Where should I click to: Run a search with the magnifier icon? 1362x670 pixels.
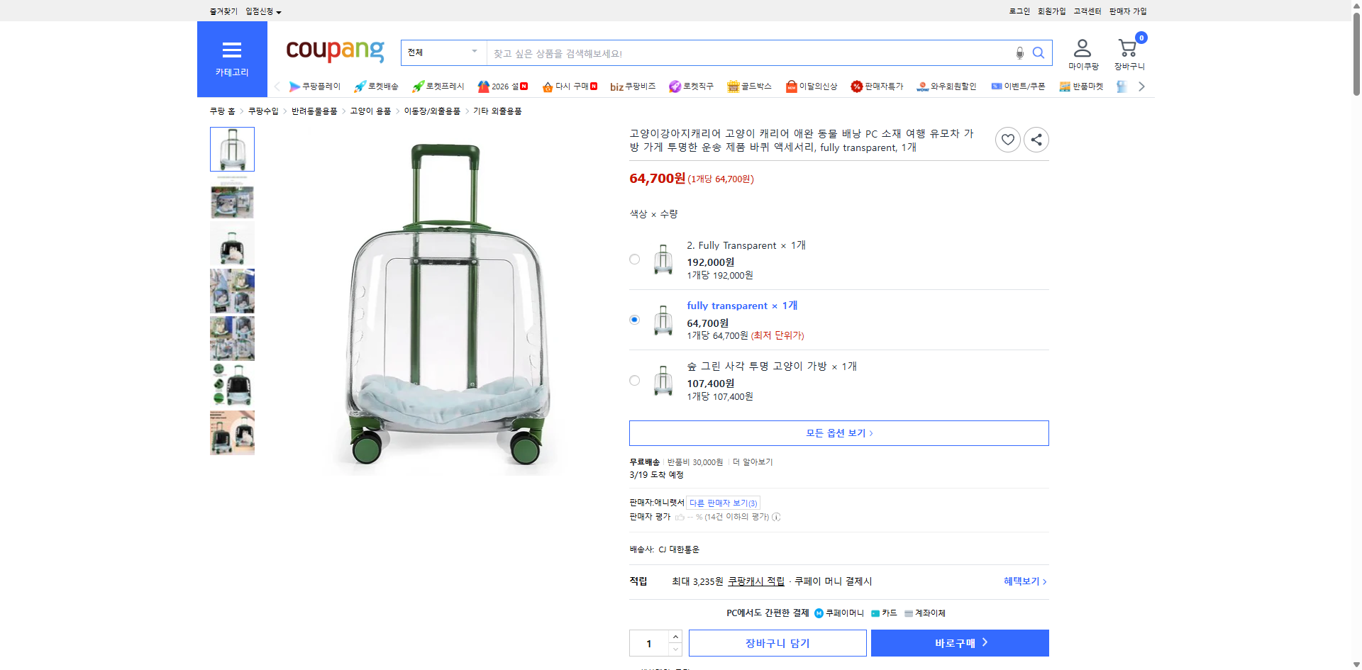(x=1039, y=52)
